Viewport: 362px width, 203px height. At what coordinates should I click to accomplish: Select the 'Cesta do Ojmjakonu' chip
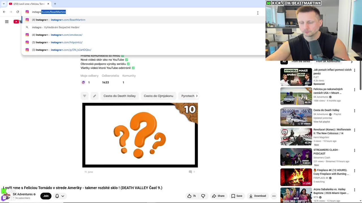tap(158, 96)
